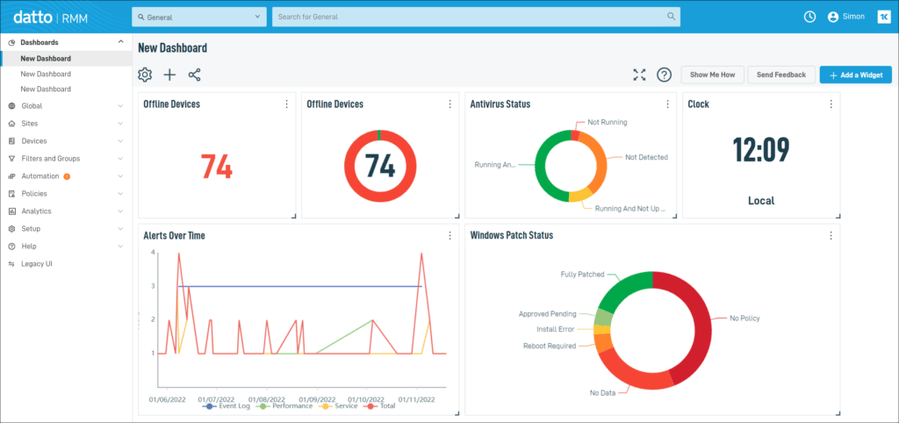Open Offline Devices donut widget menu
The height and width of the screenshot is (423, 899).
[449, 104]
